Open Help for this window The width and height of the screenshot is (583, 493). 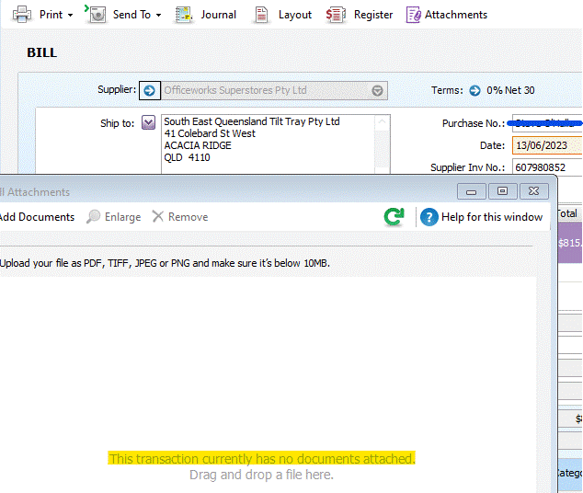click(482, 217)
